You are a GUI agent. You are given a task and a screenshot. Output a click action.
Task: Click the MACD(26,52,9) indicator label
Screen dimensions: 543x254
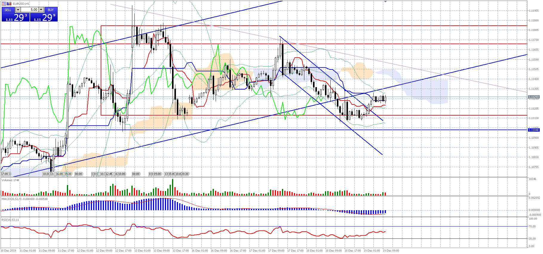click(24, 199)
